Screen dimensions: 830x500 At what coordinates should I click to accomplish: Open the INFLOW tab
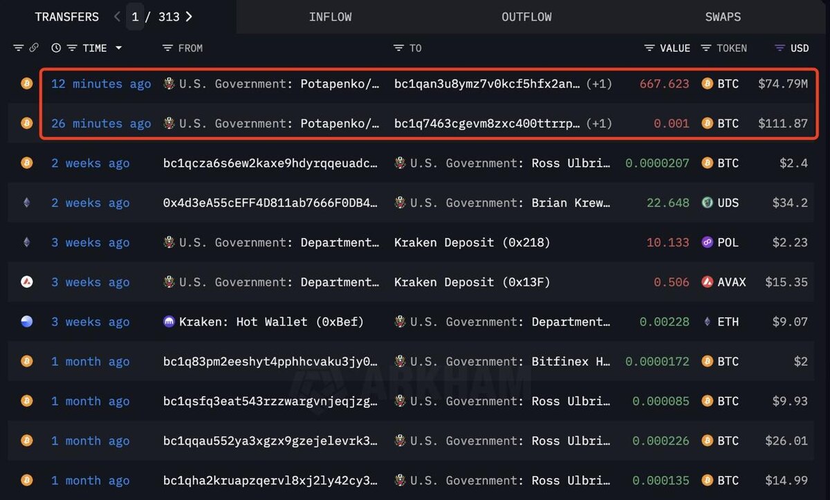click(x=330, y=17)
